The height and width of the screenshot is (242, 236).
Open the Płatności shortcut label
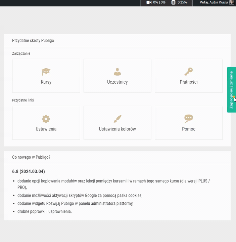(189, 82)
